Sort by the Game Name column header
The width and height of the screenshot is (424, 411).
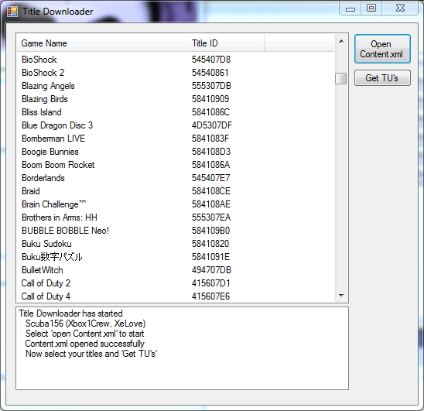(101, 43)
